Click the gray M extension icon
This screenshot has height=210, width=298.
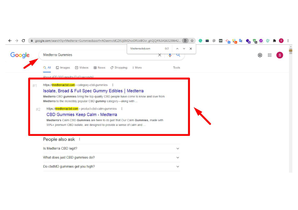tap(221, 41)
